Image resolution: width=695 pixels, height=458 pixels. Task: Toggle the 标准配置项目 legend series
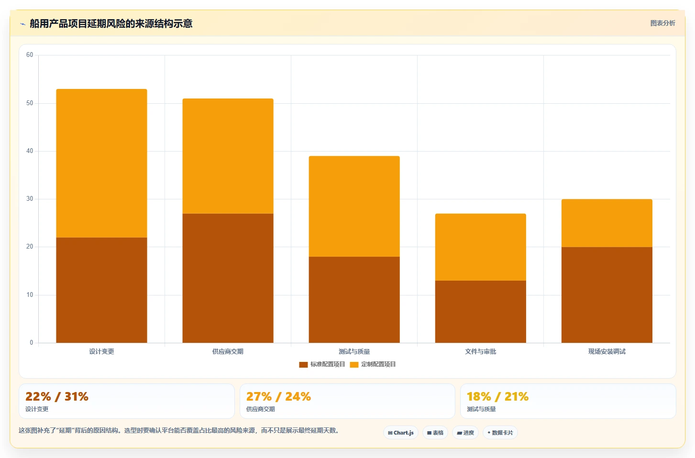322,364
